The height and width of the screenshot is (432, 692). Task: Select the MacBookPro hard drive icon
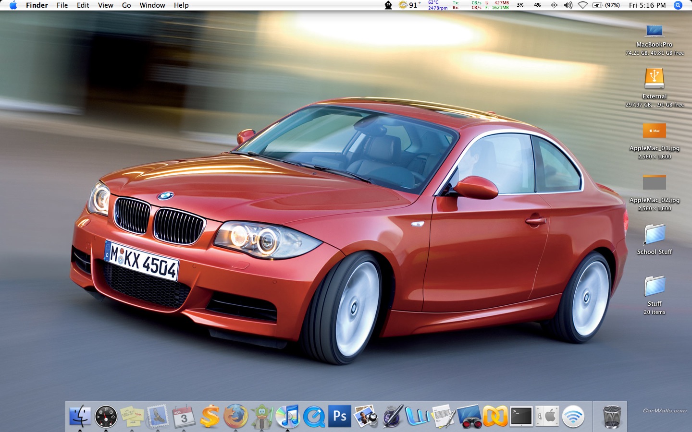655,31
